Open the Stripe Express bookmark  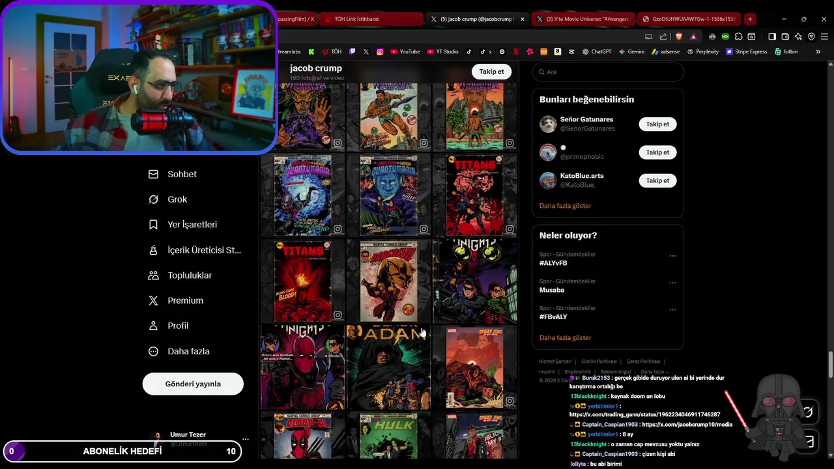click(747, 51)
